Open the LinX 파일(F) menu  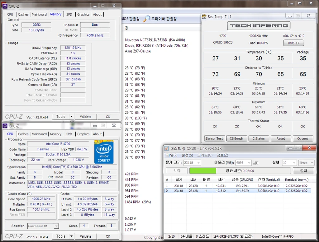pos(172,156)
